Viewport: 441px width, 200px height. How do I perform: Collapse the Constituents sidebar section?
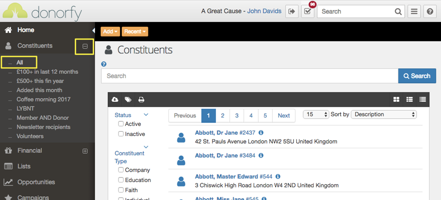pos(85,46)
